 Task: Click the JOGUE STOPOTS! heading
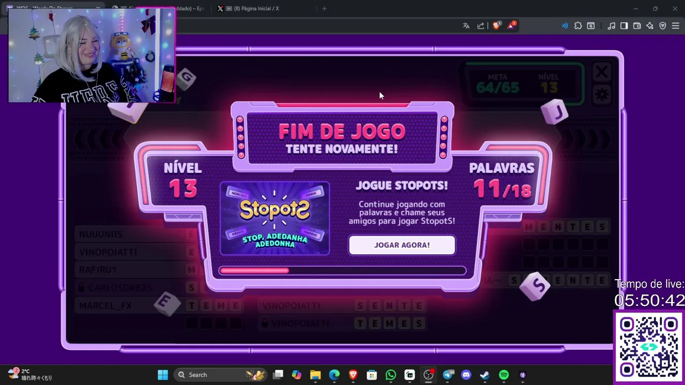click(x=402, y=186)
